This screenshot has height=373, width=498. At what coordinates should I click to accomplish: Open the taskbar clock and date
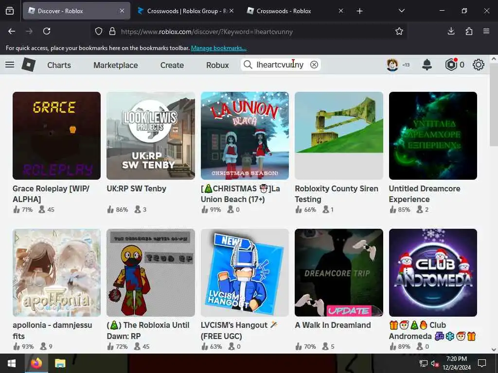[x=456, y=363]
